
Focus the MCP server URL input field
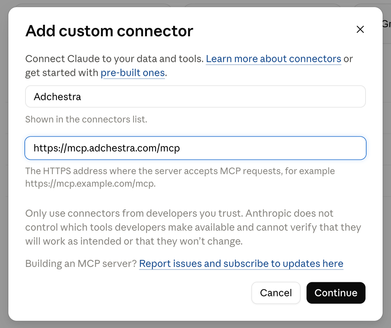(x=195, y=148)
